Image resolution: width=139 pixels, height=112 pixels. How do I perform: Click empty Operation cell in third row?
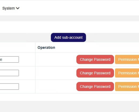[56, 87]
